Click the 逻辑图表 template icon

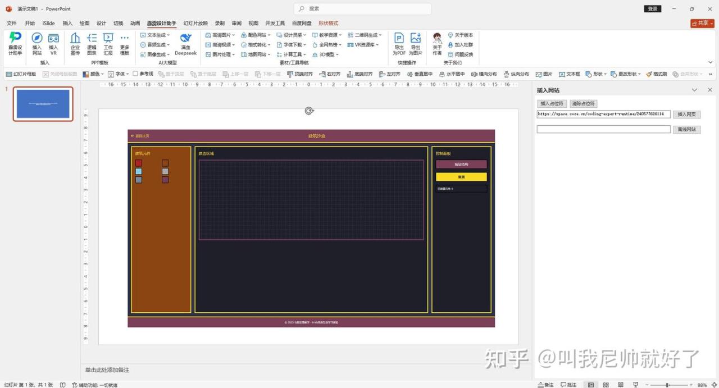point(92,39)
